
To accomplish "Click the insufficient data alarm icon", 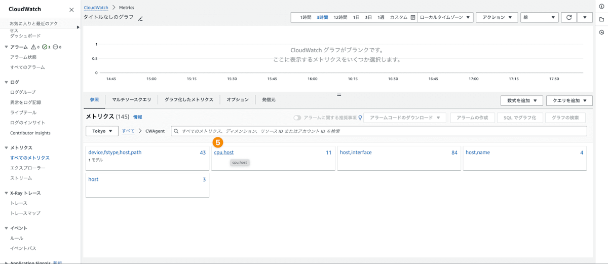I will tap(56, 47).
